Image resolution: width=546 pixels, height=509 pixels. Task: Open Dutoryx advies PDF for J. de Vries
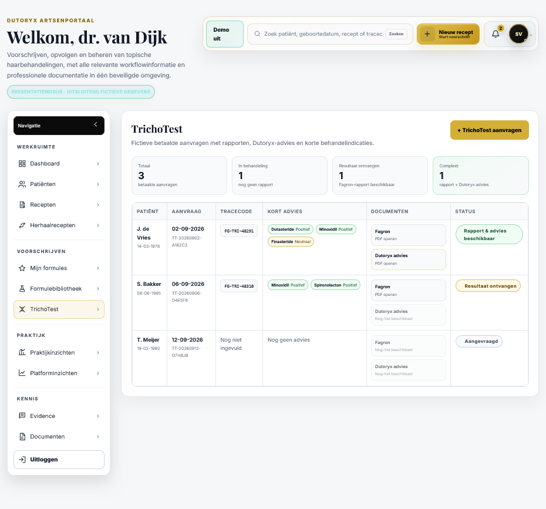click(409, 259)
